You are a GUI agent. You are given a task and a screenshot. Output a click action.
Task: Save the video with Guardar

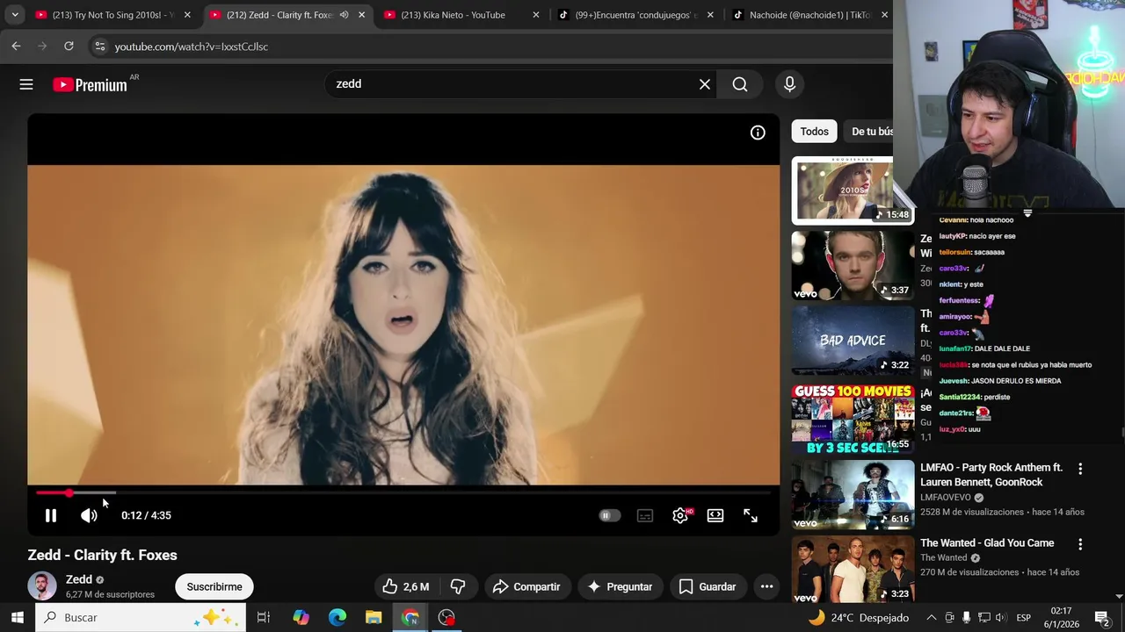coord(708,587)
